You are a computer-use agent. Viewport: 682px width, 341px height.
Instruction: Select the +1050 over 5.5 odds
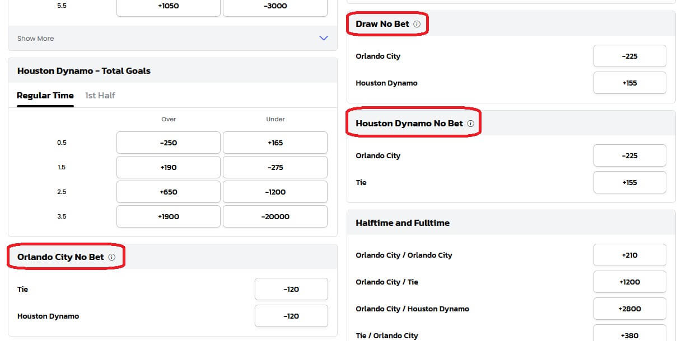(169, 6)
